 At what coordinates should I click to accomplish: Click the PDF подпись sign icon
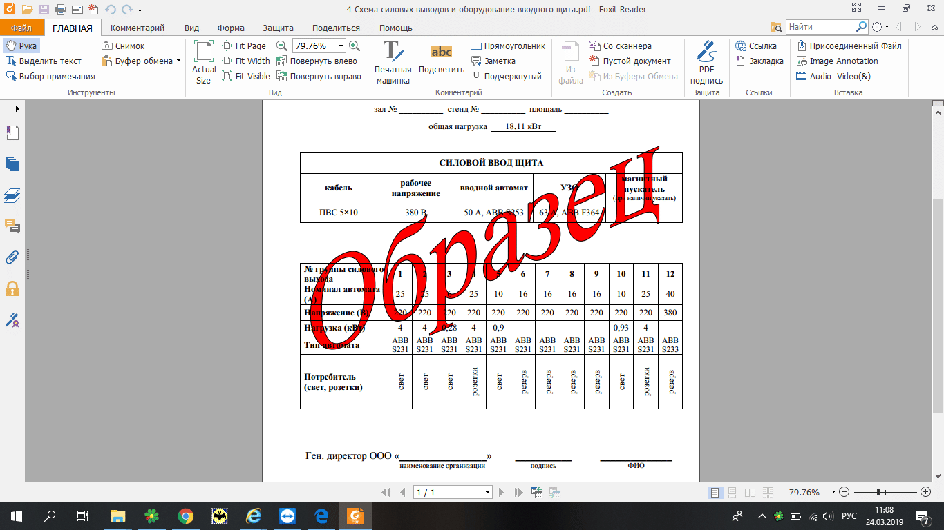pos(706,62)
